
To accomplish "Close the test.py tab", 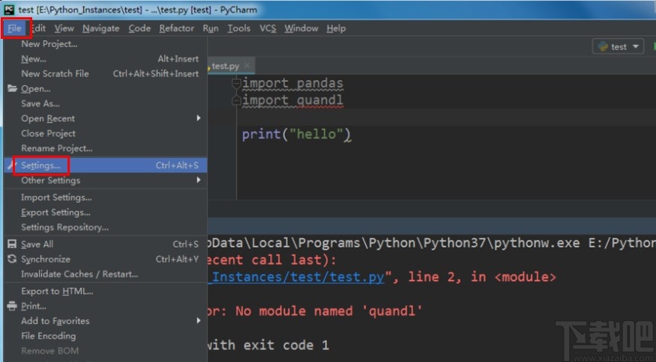I will (247, 66).
